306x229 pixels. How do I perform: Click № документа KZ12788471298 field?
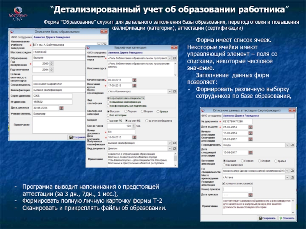[x=238, y=121]
